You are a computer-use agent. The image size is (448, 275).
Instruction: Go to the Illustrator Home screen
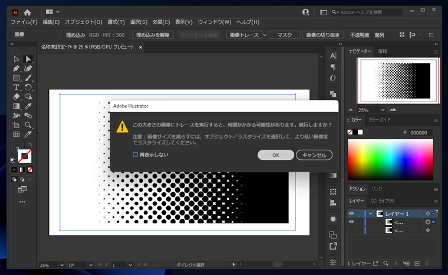[x=28, y=12]
